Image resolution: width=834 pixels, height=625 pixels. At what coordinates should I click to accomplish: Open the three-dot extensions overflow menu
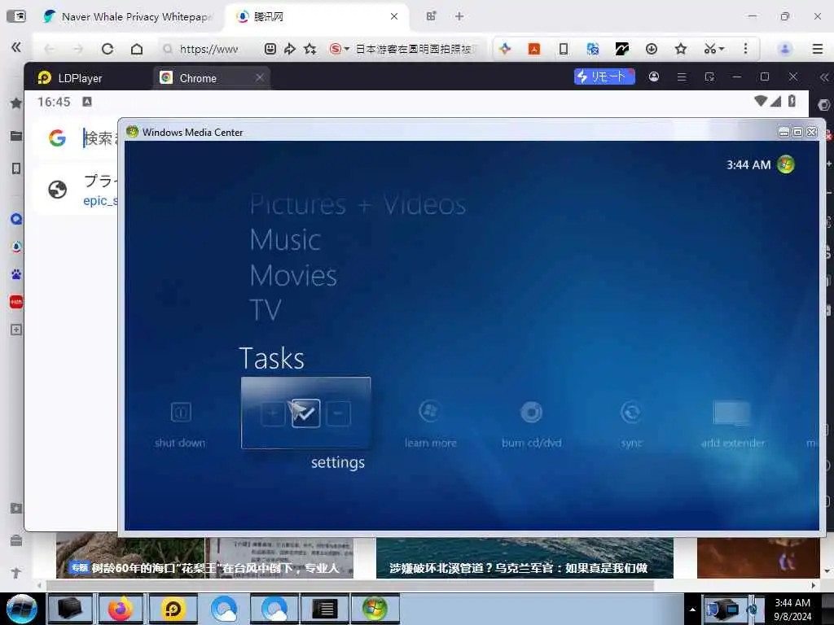pyautogui.click(x=745, y=49)
